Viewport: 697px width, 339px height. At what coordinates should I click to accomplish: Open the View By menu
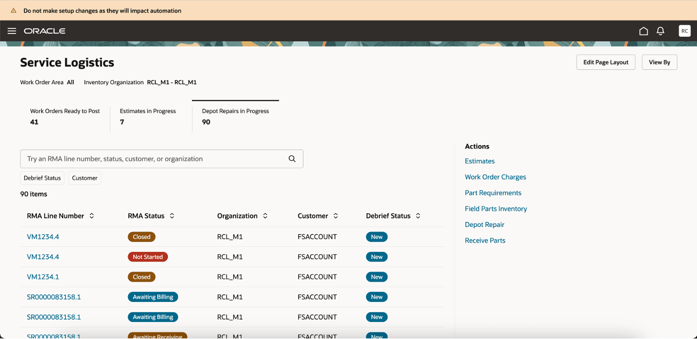click(659, 63)
